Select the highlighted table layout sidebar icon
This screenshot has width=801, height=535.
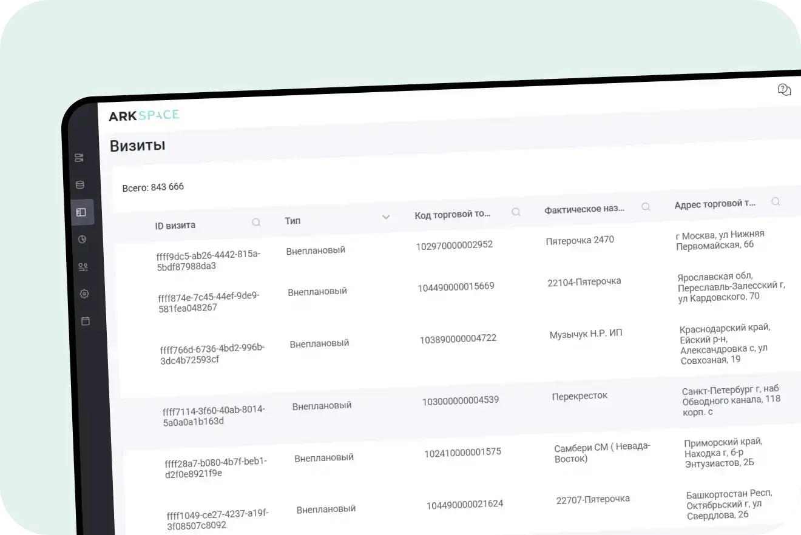click(81, 212)
